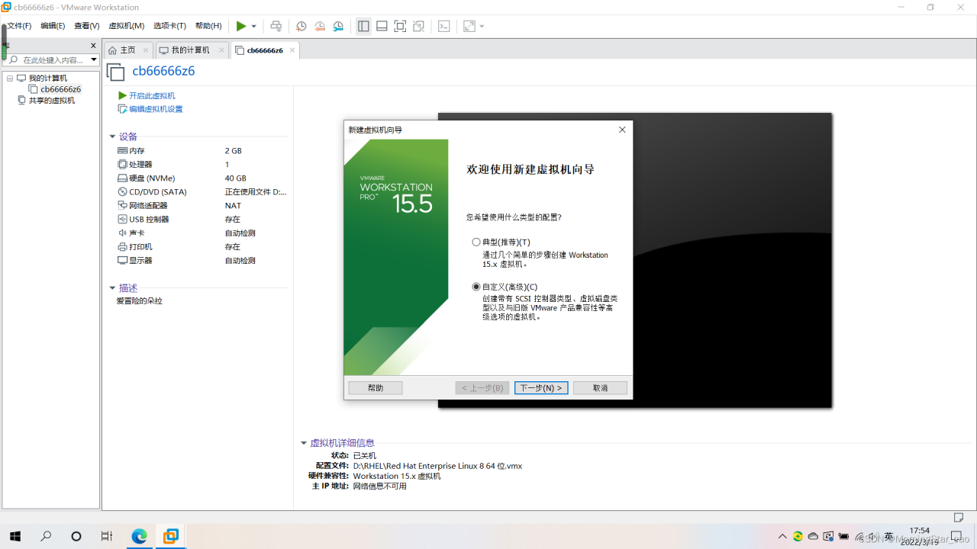Open Cortana from the taskbar circle icon
Image resolution: width=977 pixels, height=549 pixels.
(x=76, y=536)
